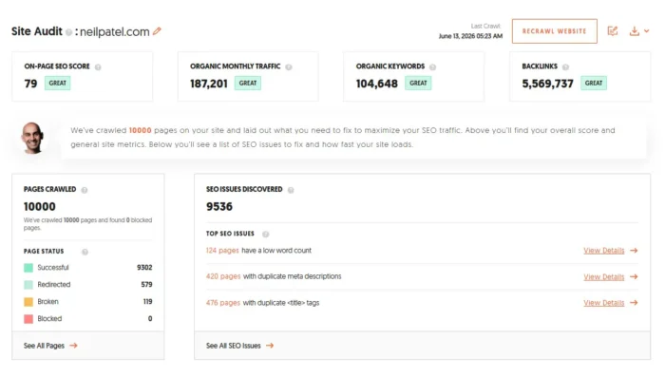Click the 119 broken pages count
The height and width of the screenshot is (377, 665).
(147, 302)
